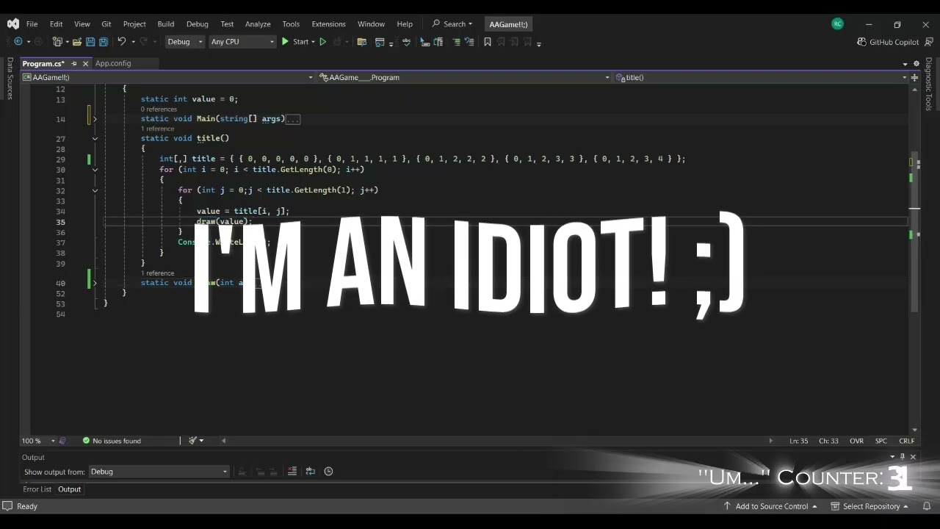This screenshot has width=940, height=529.
Task: Click the RC account avatar
Action: 837,24
